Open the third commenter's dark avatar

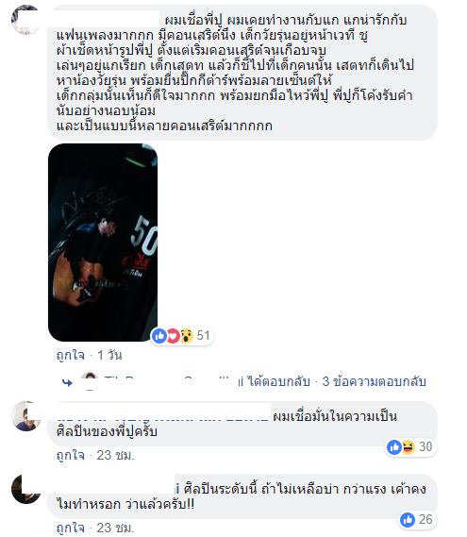26,489
